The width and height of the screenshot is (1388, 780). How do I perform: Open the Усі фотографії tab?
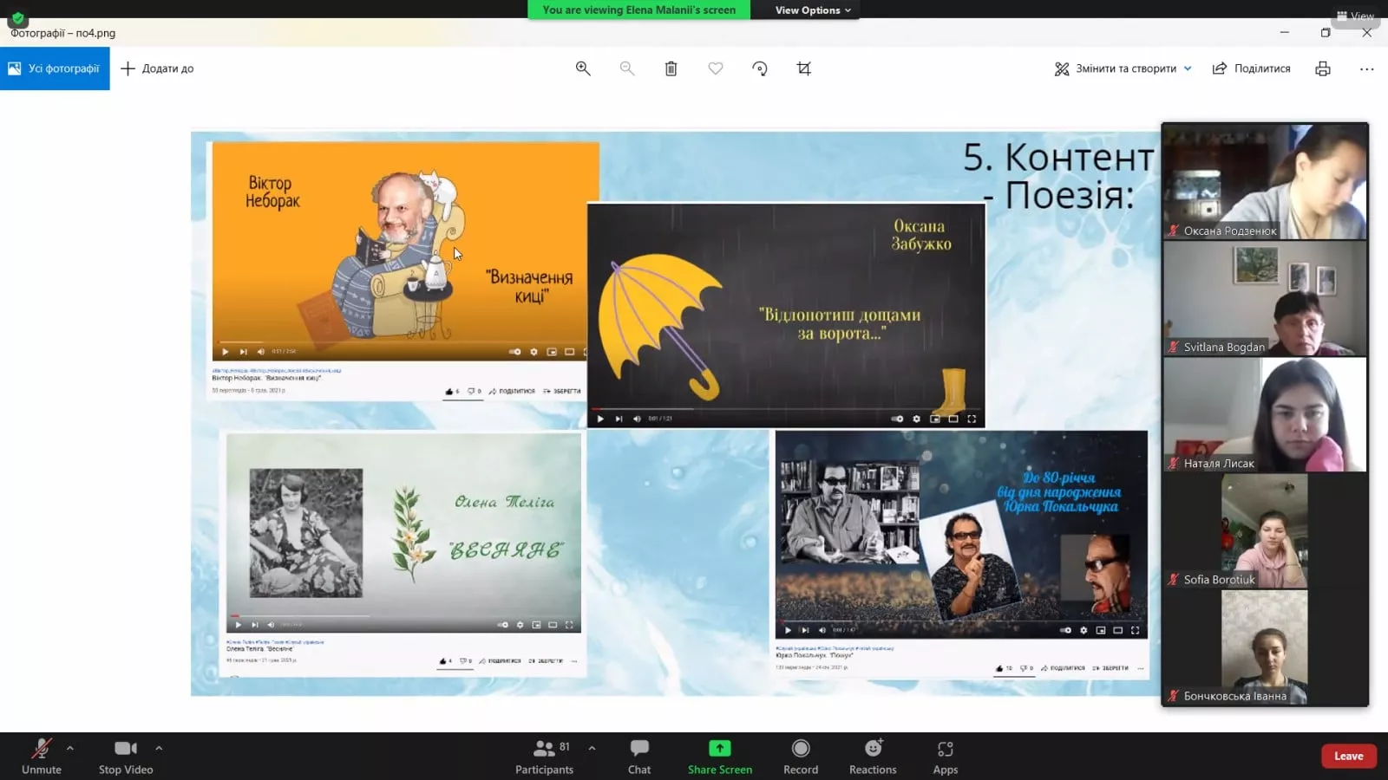pyautogui.click(x=55, y=68)
